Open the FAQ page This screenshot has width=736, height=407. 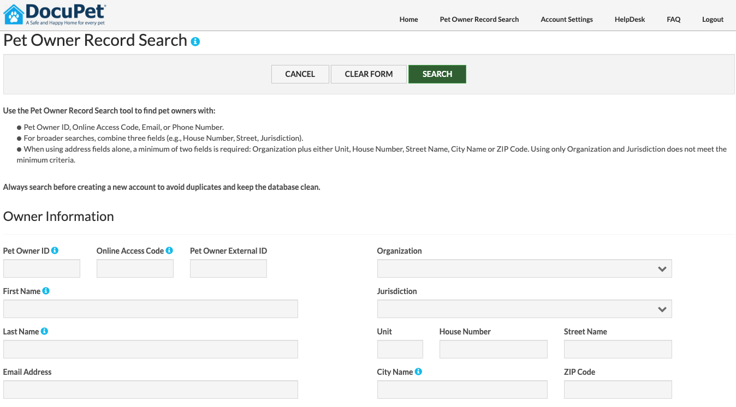(673, 19)
